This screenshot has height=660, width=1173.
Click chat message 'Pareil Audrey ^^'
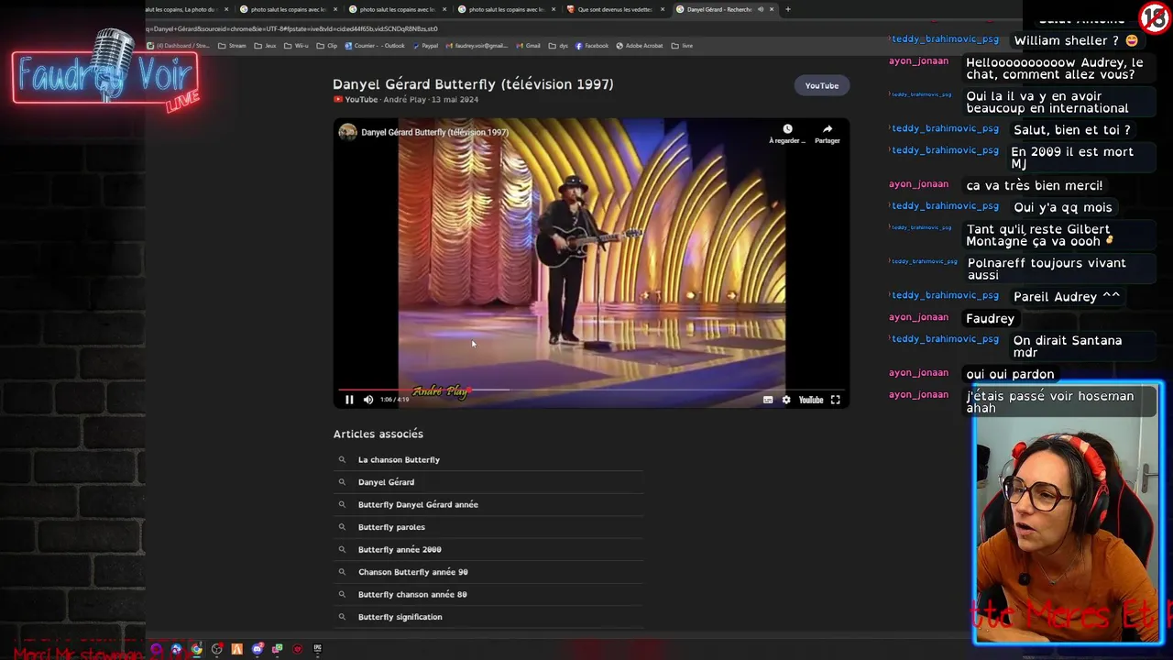click(1067, 297)
